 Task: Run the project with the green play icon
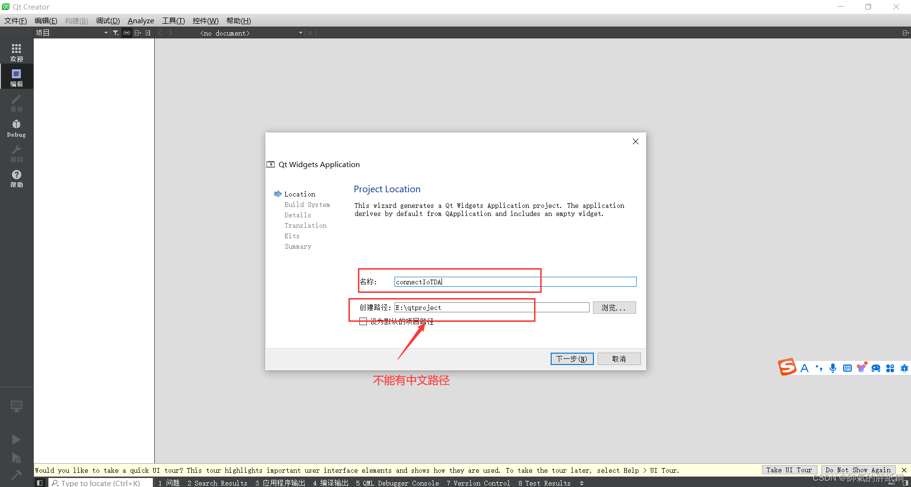point(16,439)
